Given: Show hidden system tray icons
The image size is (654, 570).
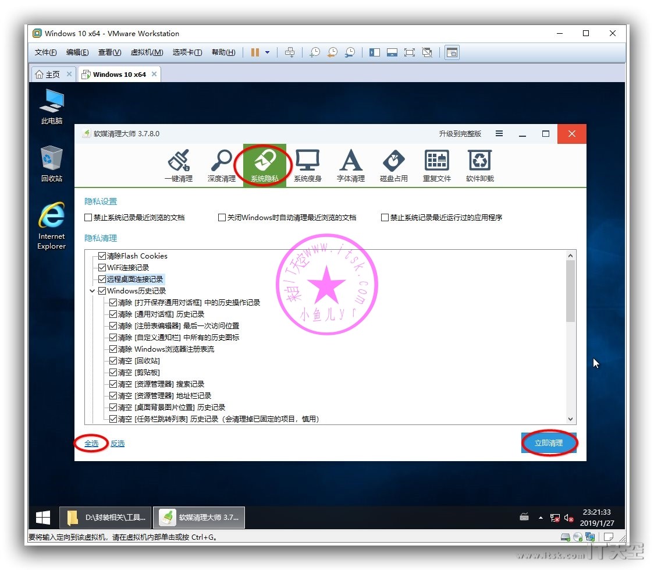Looking at the screenshot, I should pyautogui.click(x=541, y=518).
